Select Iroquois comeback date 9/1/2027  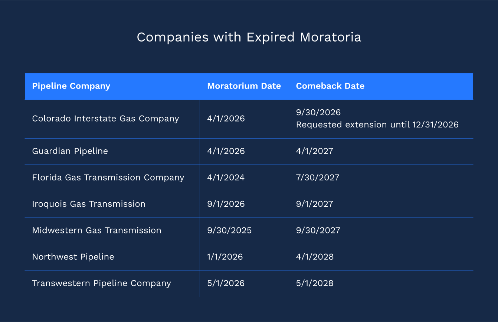coord(315,204)
